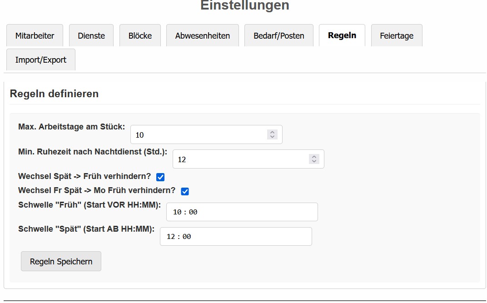
Task: Uncheck Wechsel Spät -> Früh verhindern
Action: (x=160, y=177)
